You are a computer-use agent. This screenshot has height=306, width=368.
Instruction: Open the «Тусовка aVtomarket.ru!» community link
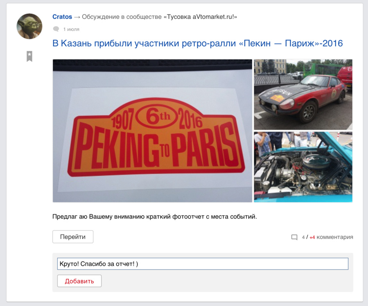click(200, 17)
